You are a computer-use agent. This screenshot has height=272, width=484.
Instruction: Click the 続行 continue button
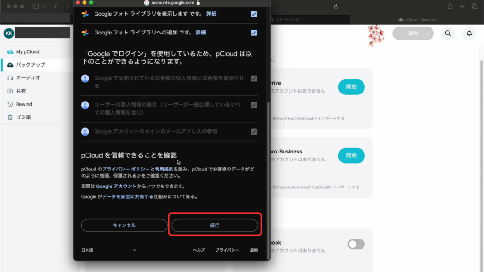point(215,225)
